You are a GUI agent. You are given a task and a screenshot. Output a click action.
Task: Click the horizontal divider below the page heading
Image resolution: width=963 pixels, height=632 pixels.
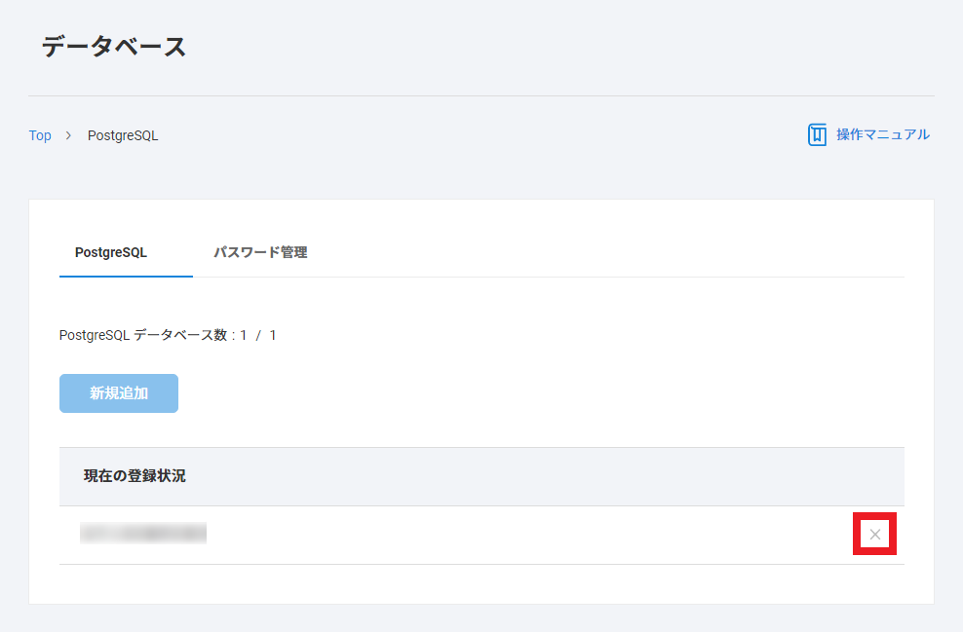481,95
